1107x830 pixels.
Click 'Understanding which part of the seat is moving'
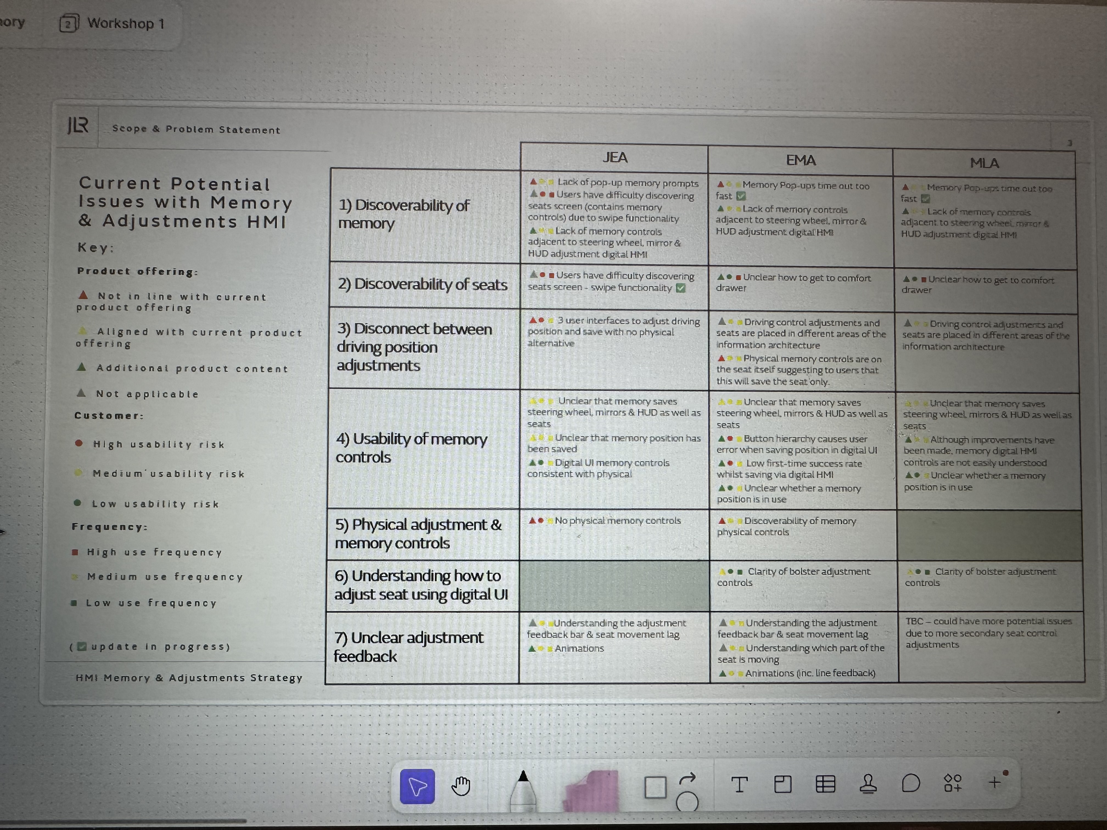pos(801,654)
